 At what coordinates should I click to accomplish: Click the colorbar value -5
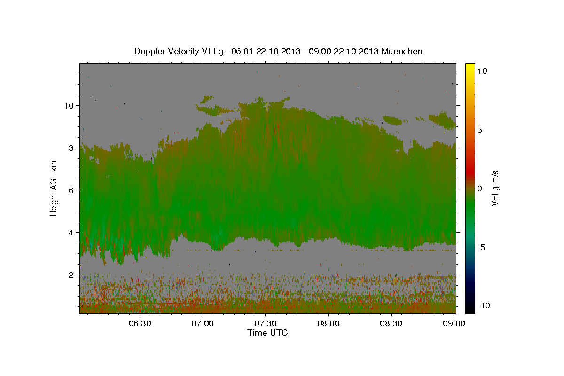click(482, 247)
